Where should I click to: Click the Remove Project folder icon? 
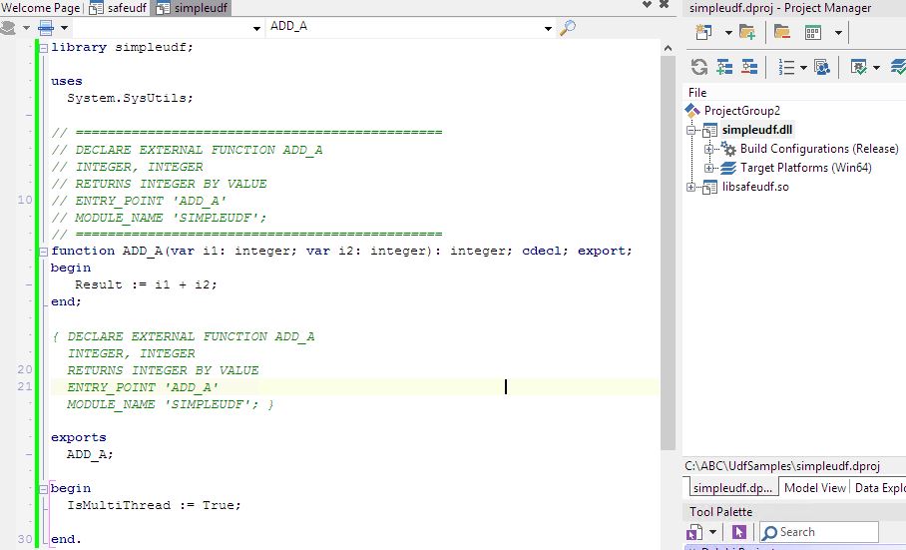[782, 33]
